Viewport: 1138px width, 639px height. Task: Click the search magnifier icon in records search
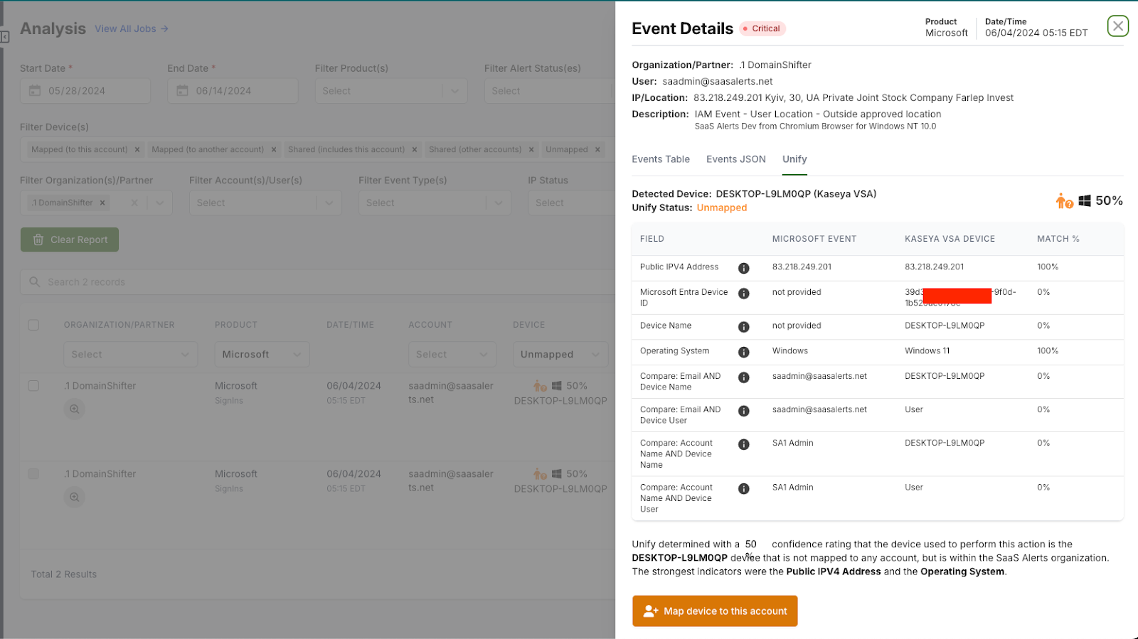point(34,281)
